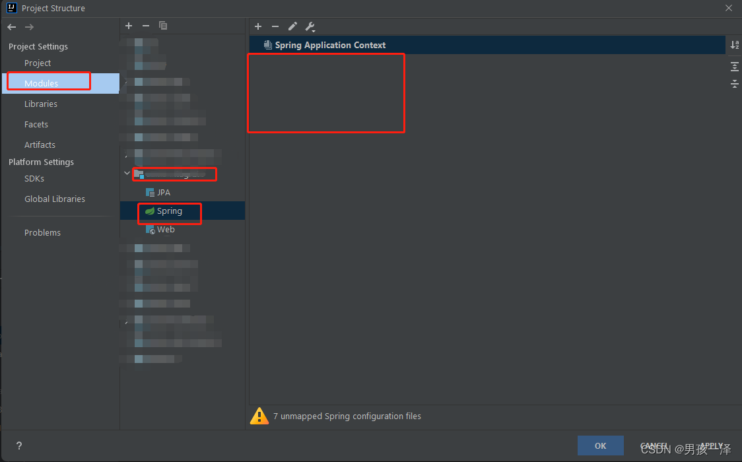This screenshot has width=742, height=462.
Task: Click the unmapped configuration warning icon
Action: [x=259, y=416]
